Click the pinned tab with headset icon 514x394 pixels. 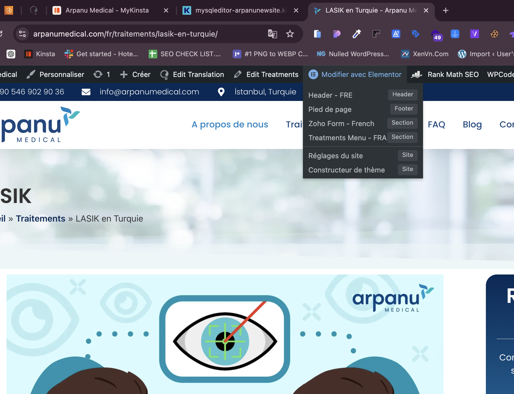coord(34,10)
